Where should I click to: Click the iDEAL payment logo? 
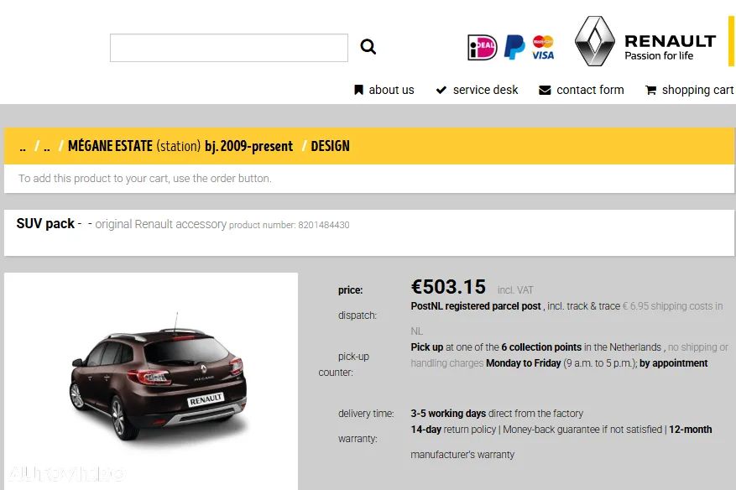click(482, 47)
